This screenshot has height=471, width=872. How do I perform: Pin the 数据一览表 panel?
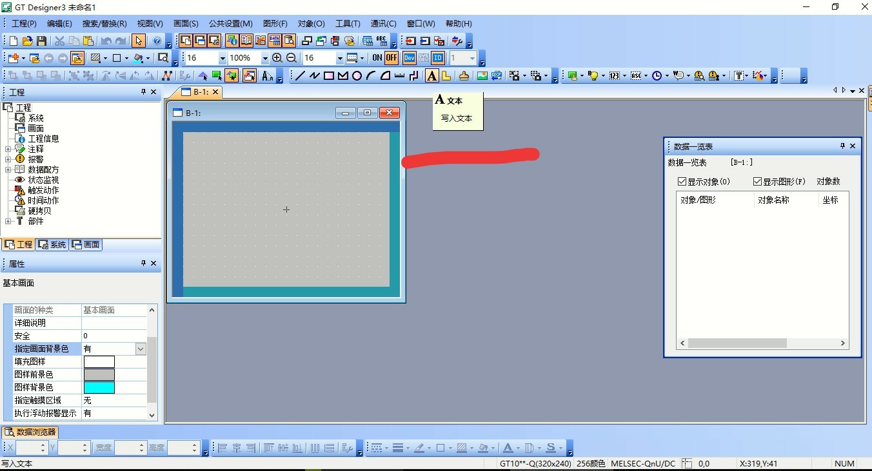842,146
